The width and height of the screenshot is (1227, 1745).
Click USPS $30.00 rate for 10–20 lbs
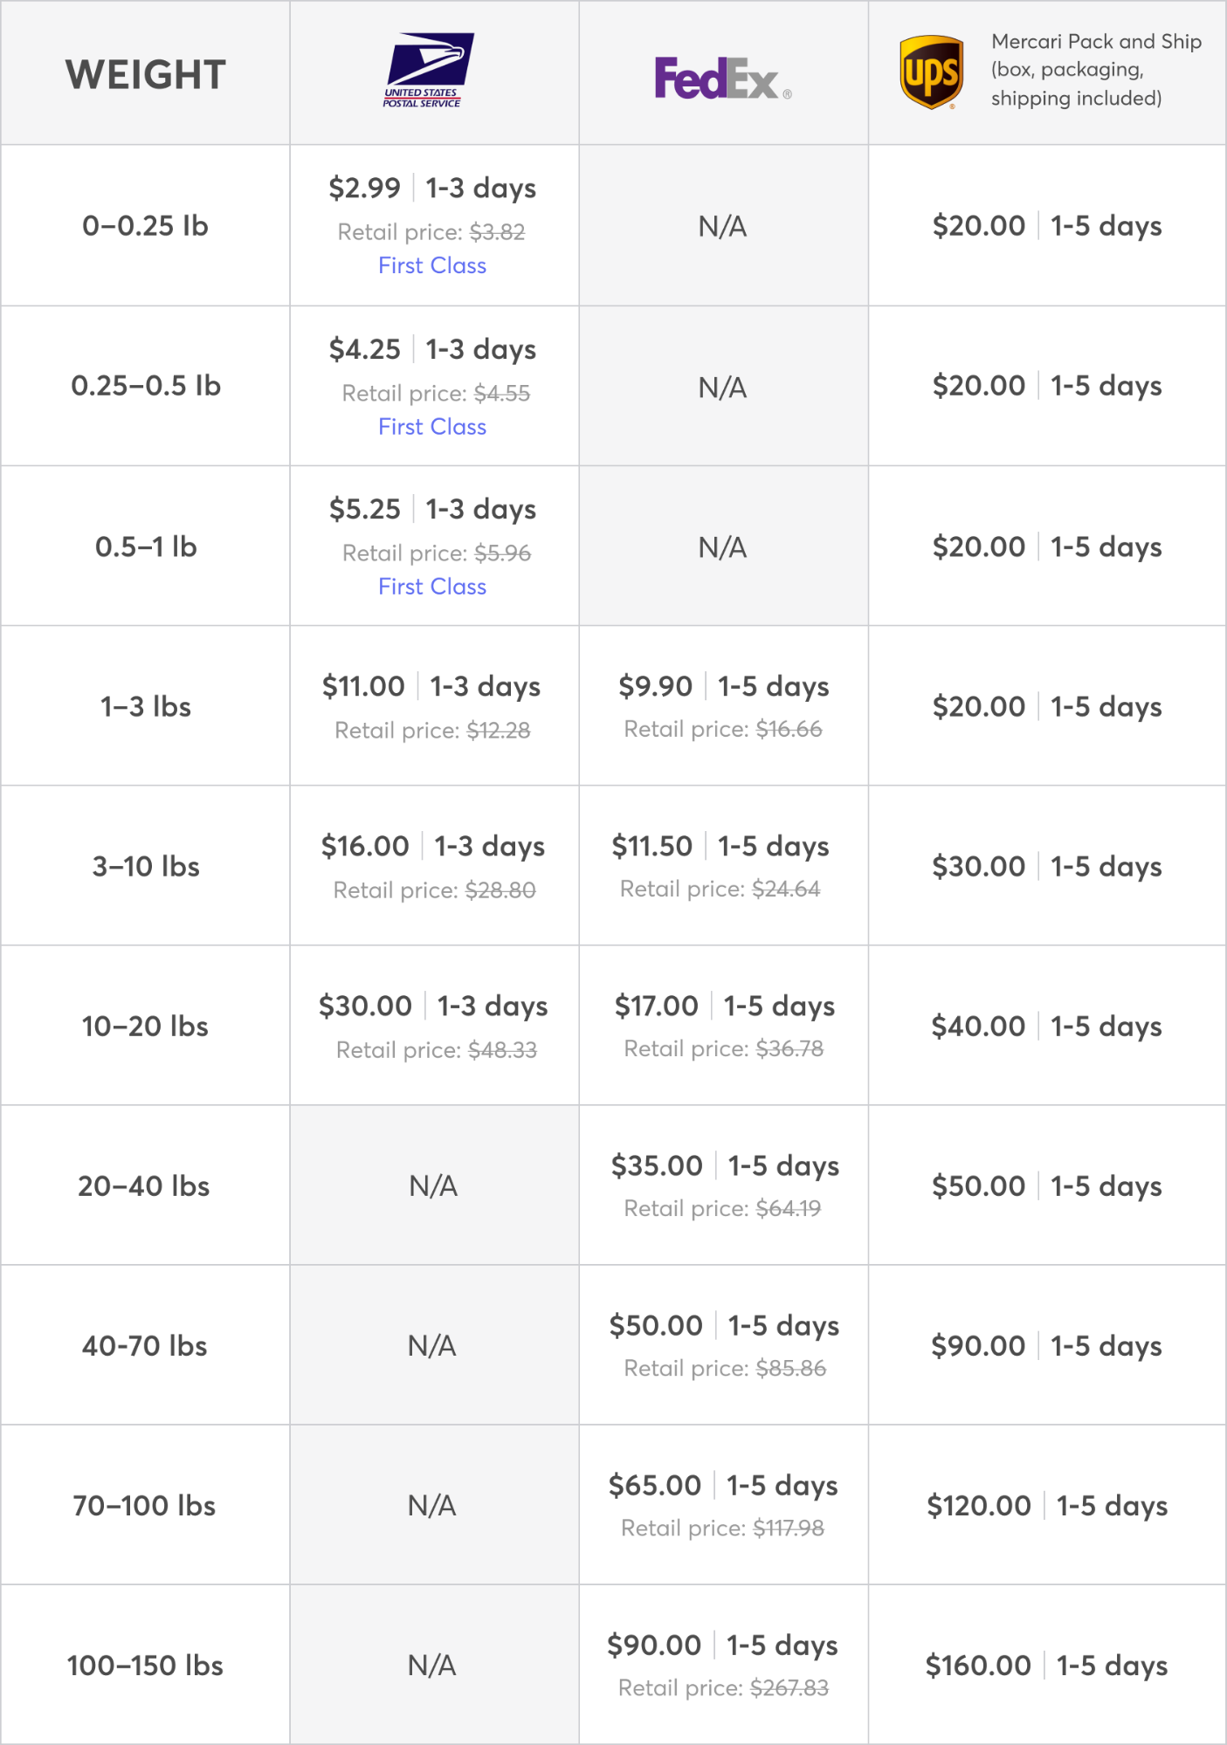click(365, 1006)
